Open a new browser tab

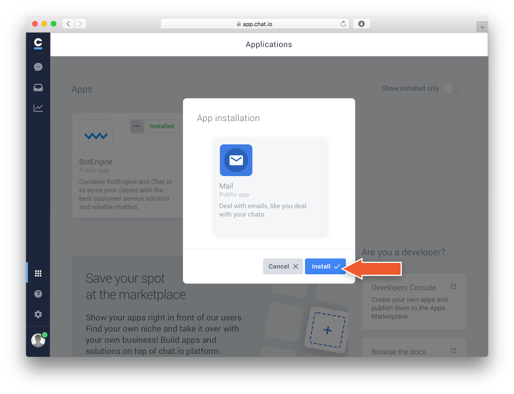(482, 27)
